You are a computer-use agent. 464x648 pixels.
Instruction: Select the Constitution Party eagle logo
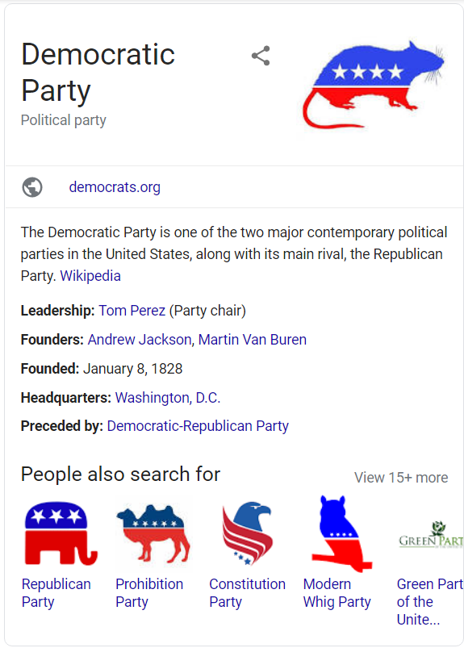(x=247, y=533)
